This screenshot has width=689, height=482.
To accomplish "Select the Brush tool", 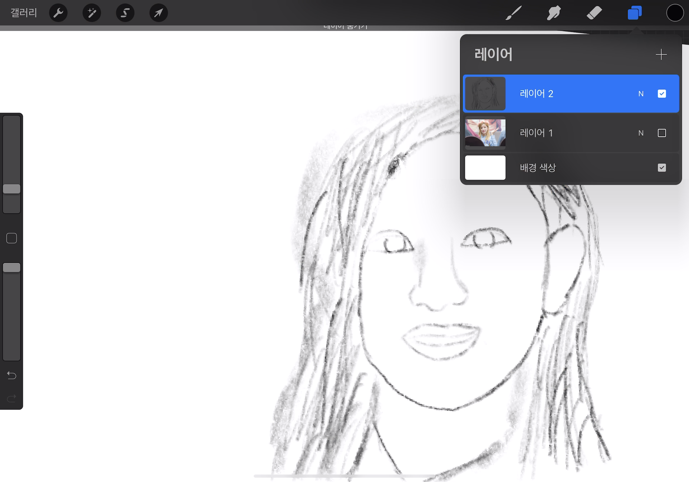I will [514, 13].
